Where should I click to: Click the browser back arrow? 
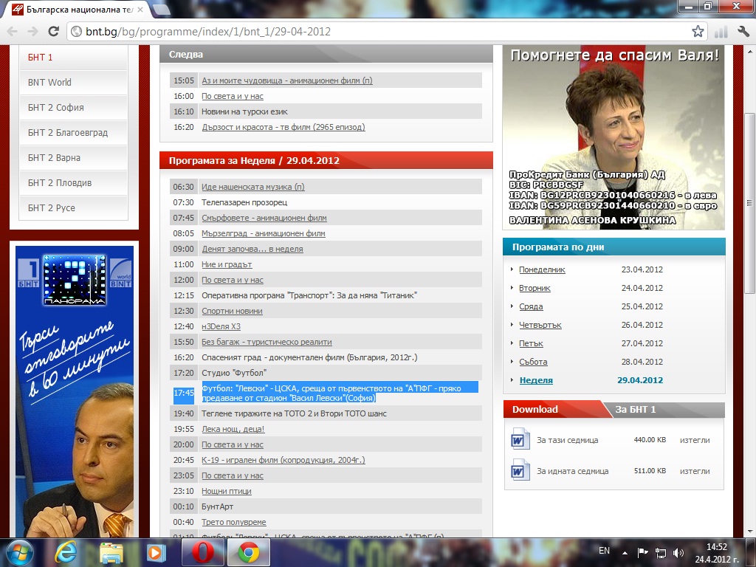tap(13, 32)
